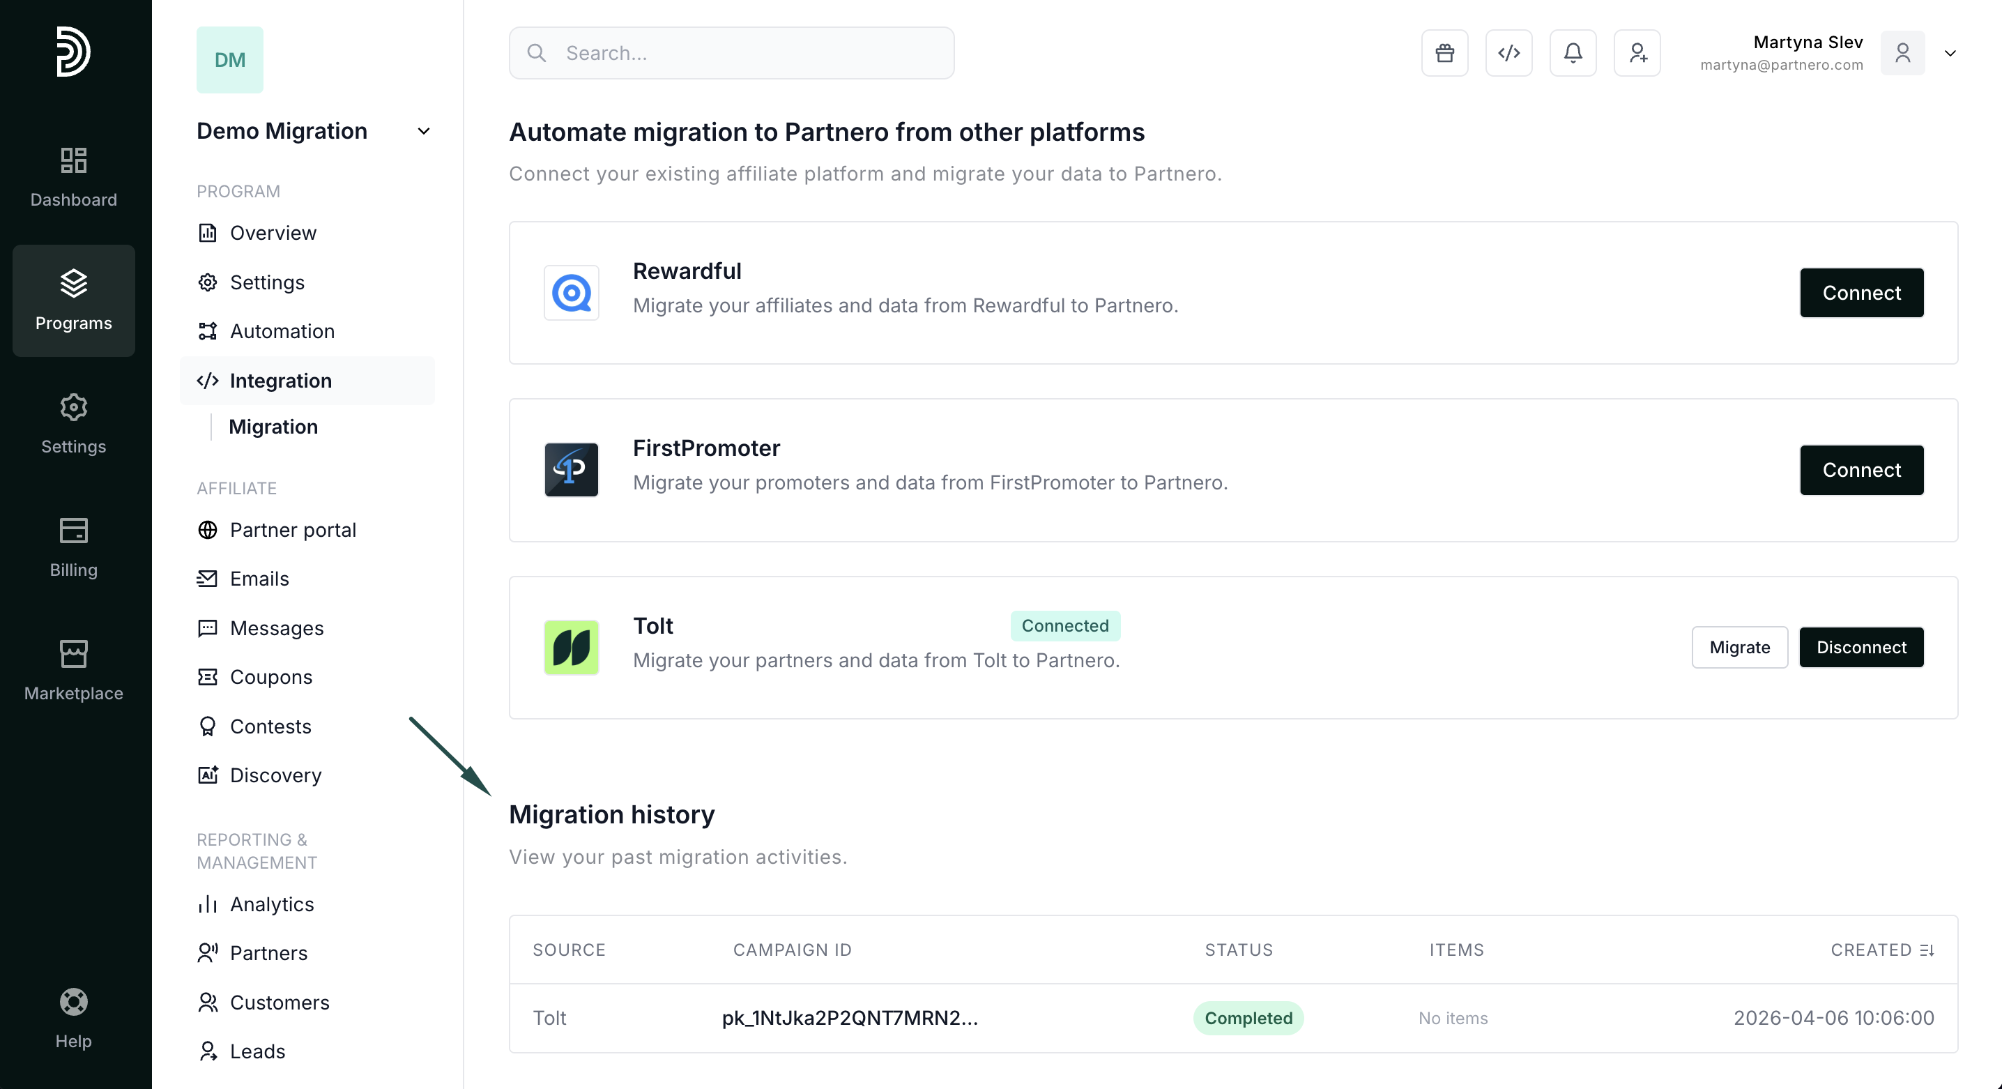Open Help in left rail
Viewport: 2002px width, 1089px height.
[x=74, y=1017]
